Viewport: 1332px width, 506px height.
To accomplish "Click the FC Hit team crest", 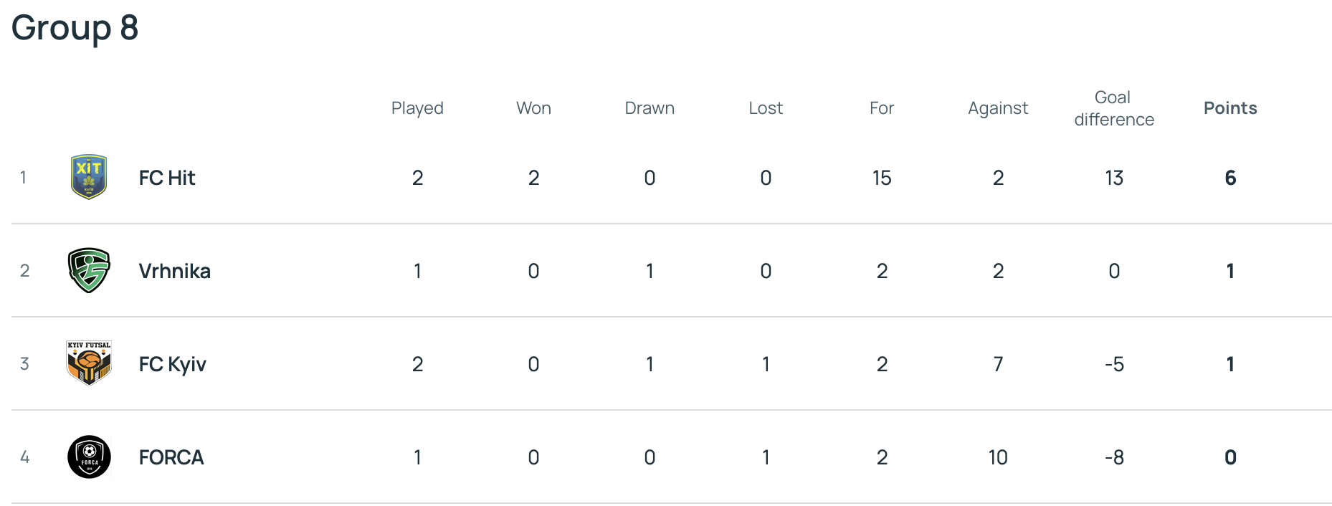I will click(89, 177).
